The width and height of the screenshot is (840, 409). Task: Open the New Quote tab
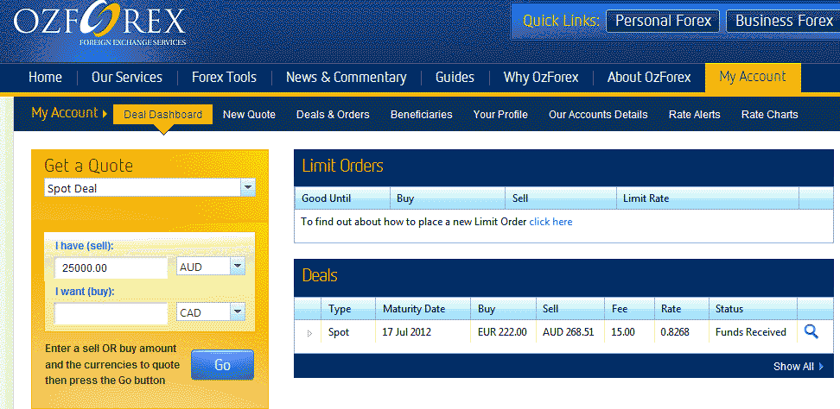(x=249, y=115)
